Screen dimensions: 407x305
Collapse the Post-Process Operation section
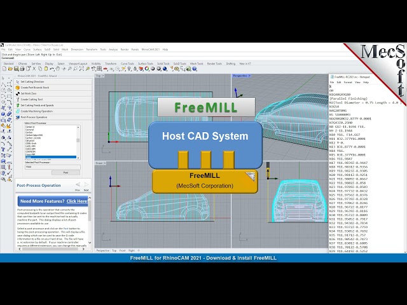tap(53, 117)
